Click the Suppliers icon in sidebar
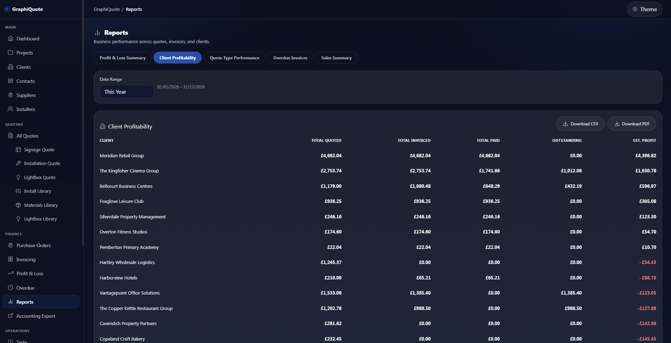 pos(11,95)
